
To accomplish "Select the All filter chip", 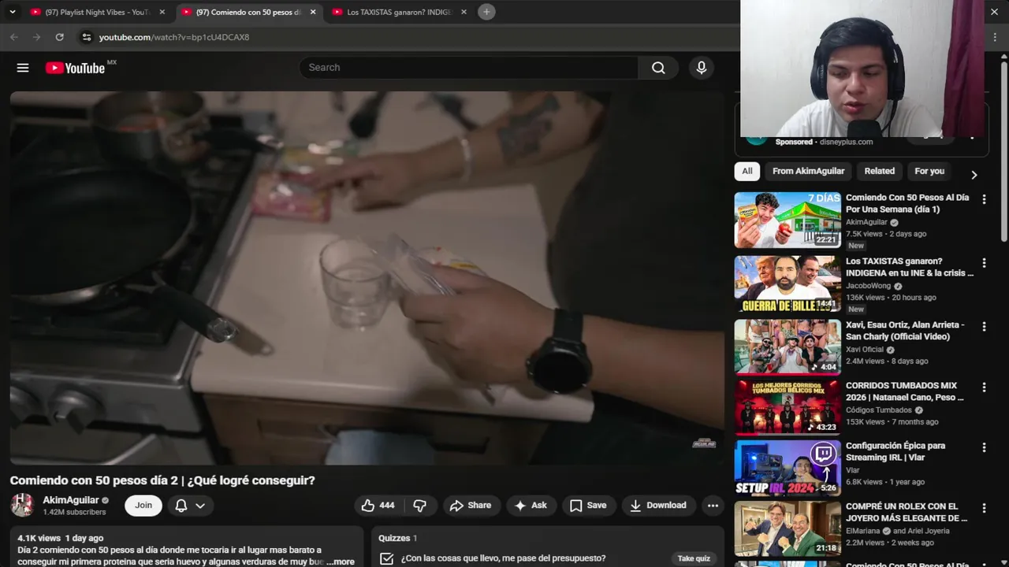I will coord(747,171).
